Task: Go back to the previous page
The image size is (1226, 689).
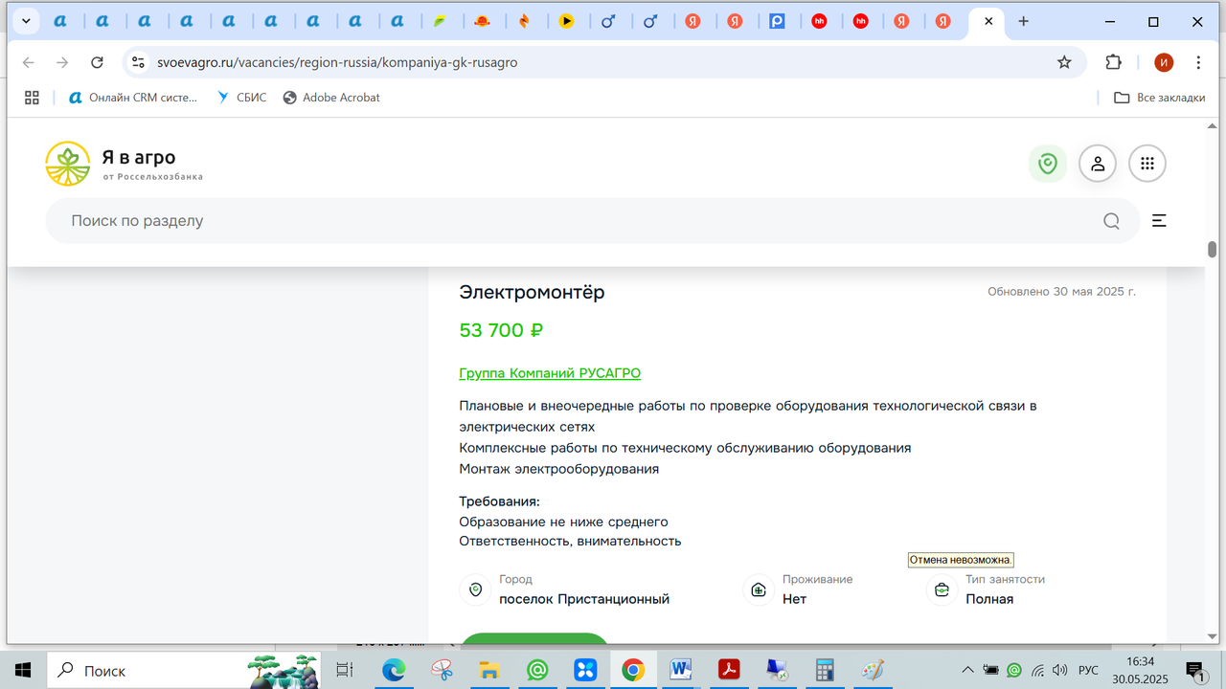Action: tap(29, 62)
